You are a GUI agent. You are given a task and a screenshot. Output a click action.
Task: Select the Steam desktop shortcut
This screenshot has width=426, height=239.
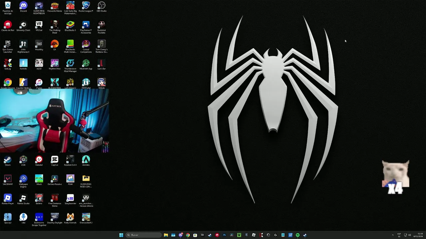click(x=8, y=161)
